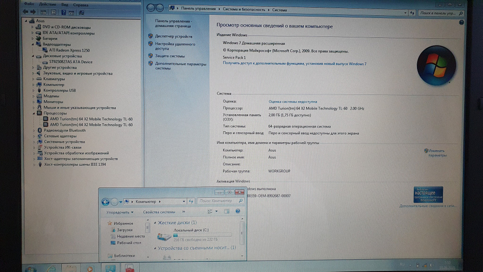The width and height of the screenshot is (483, 272).
Task: Click the Модемы category icon
Action: pos(39,96)
